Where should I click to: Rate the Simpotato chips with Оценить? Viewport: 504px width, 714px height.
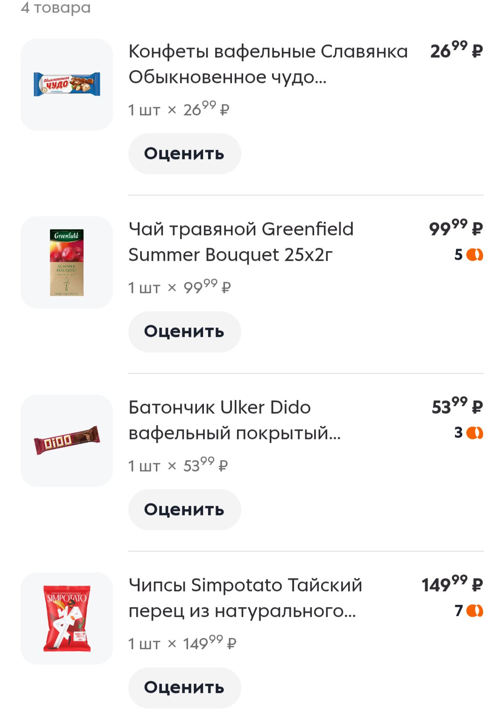pyautogui.click(x=184, y=687)
